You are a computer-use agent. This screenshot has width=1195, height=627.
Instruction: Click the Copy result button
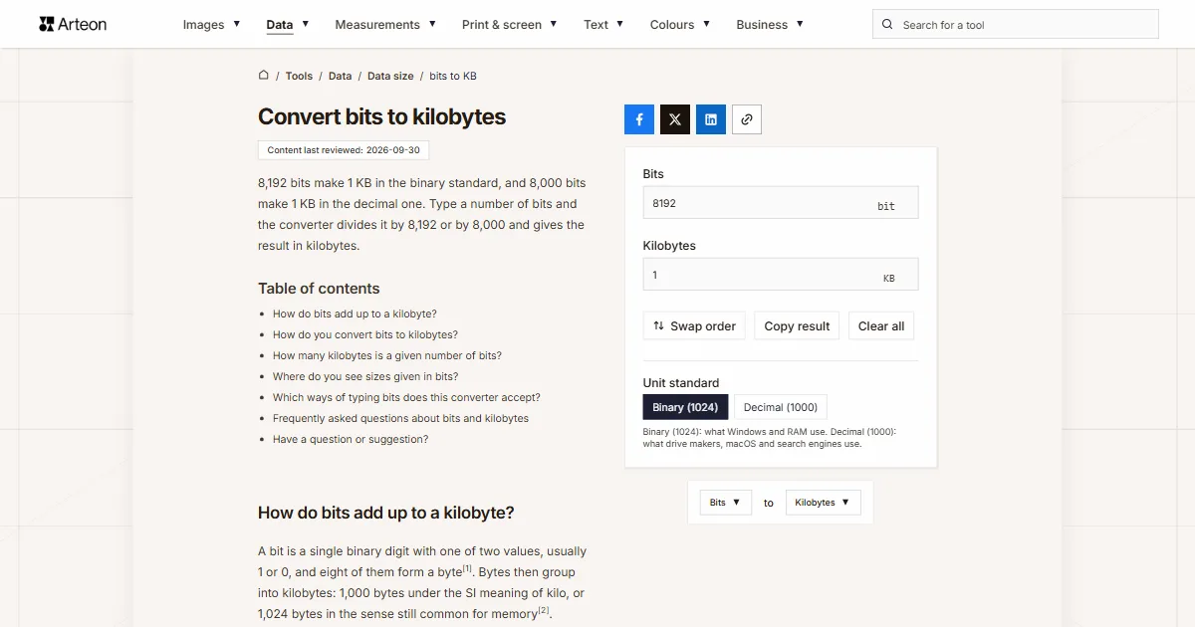[x=797, y=325]
